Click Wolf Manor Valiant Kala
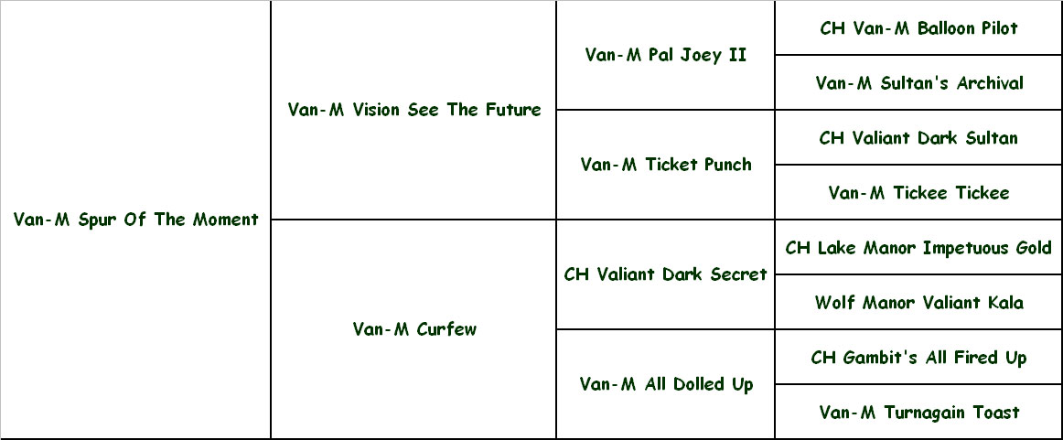Image resolution: width=1063 pixels, height=440 pixels. click(x=918, y=303)
